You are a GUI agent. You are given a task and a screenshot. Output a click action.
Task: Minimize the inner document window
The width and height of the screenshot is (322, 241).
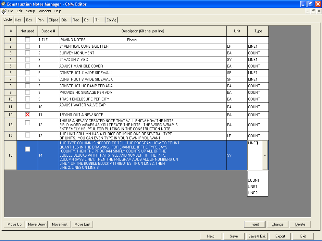307,11
